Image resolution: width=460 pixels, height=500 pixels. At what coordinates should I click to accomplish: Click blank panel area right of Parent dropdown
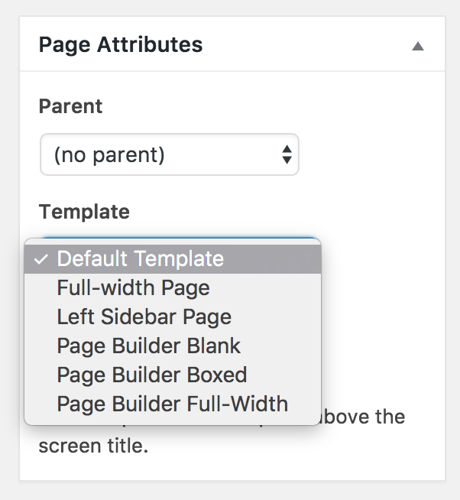coord(367,155)
